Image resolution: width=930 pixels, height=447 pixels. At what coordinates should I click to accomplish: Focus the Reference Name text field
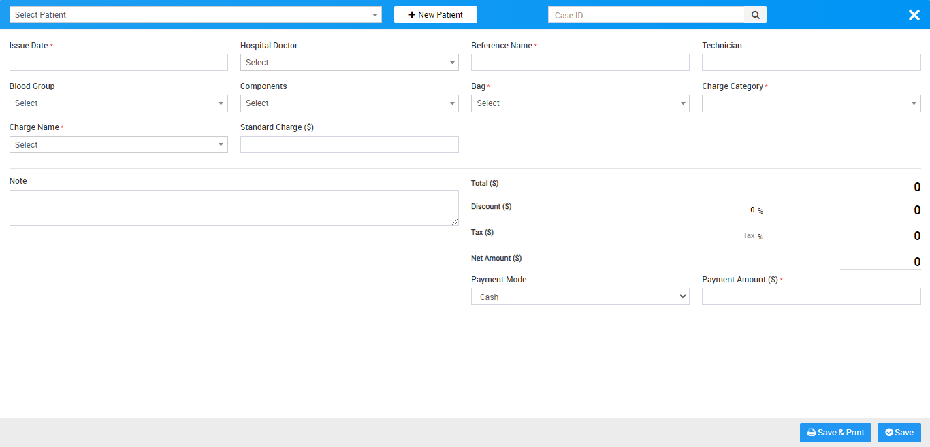tap(580, 63)
